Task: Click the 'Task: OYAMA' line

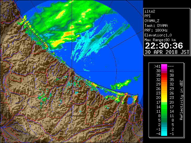Action: pos(156,26)
